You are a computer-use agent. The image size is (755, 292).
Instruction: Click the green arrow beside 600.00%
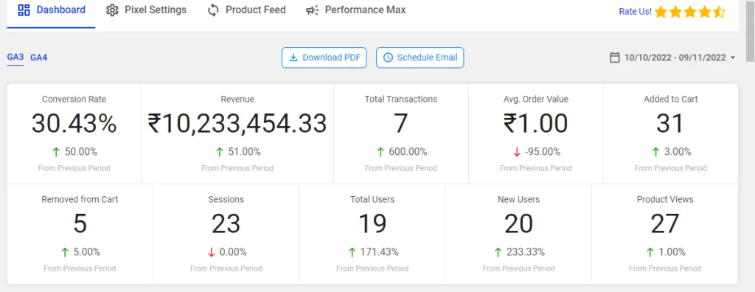[x=380, y=152]
